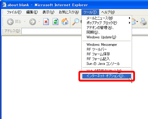148x119 pixels.
Task: Select RF ツールバー menu entry
Action: 107,49
